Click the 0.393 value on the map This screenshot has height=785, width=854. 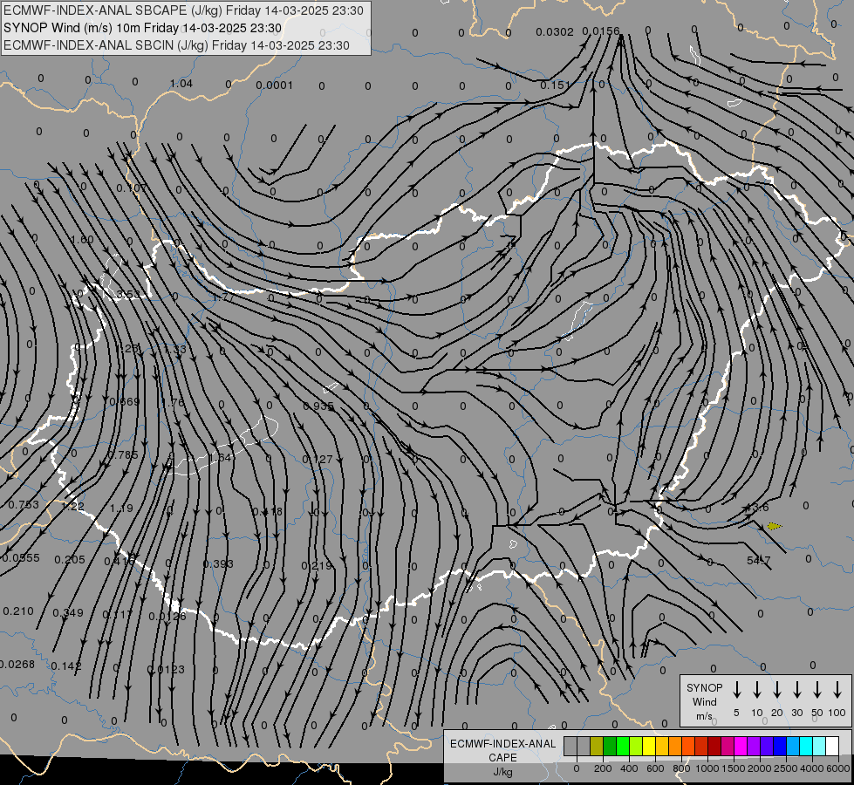[218, 563]
